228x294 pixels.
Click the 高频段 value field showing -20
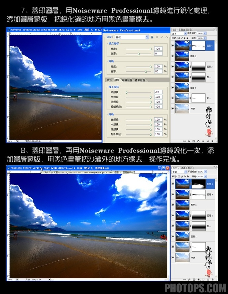(x=158, y=92)
